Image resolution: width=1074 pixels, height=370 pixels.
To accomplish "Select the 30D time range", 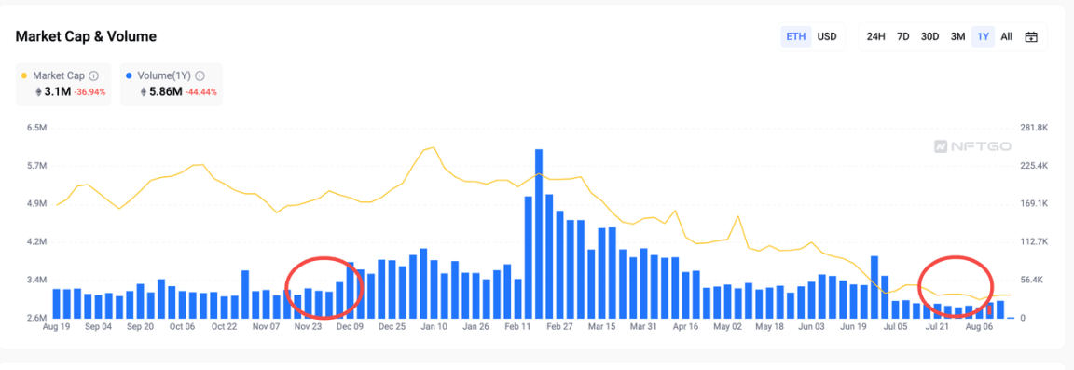I will (929, 37).
